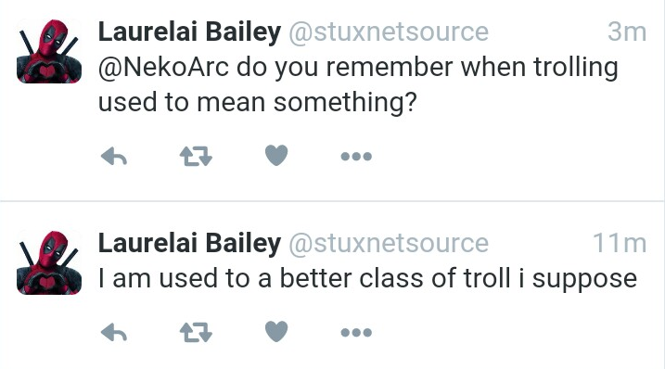This screenshot has height=369, width=665.
Task: Retweet the 'better class of troll' tweet
Action: 196,332
